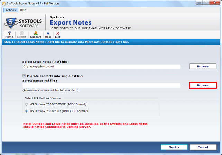Click the 'Select MS Outlook Version' group label
Viewport: 222px width, 155px height.
(x=43, y=98)
